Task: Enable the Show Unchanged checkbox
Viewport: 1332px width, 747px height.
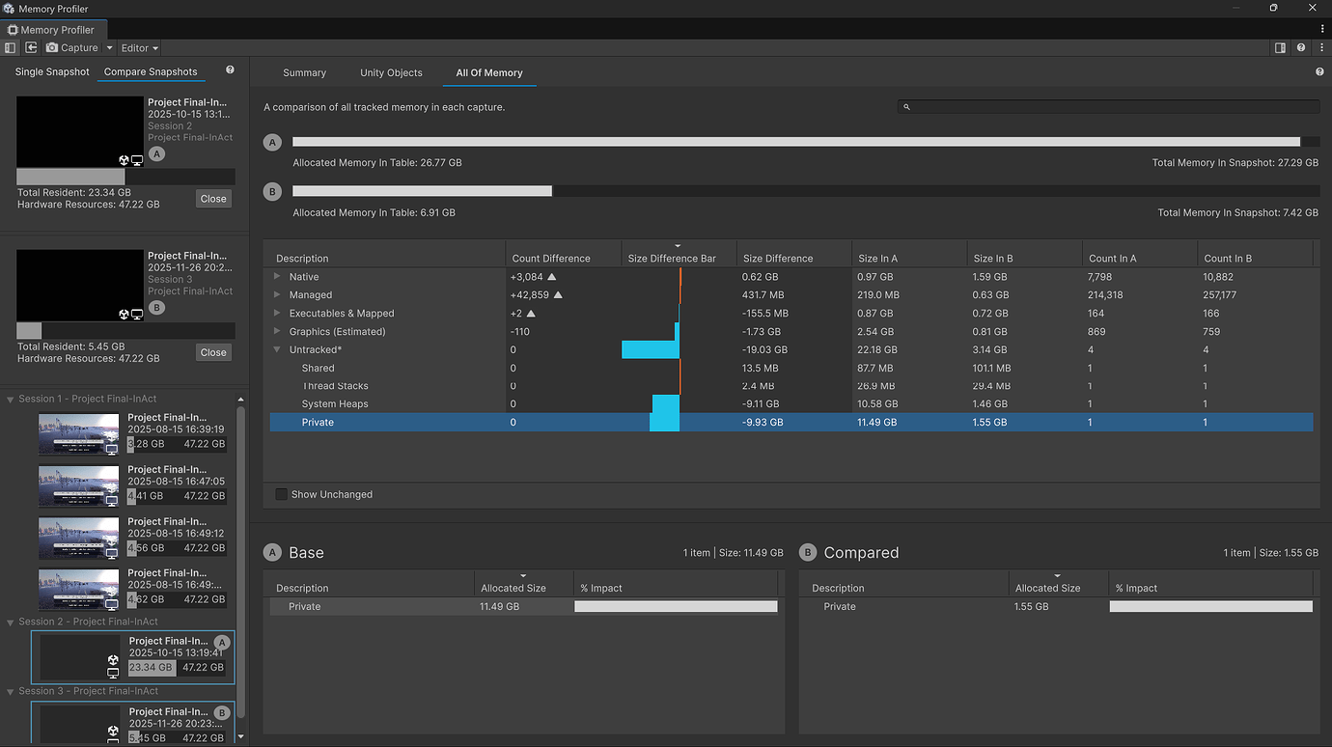Action: click(281, 494)
